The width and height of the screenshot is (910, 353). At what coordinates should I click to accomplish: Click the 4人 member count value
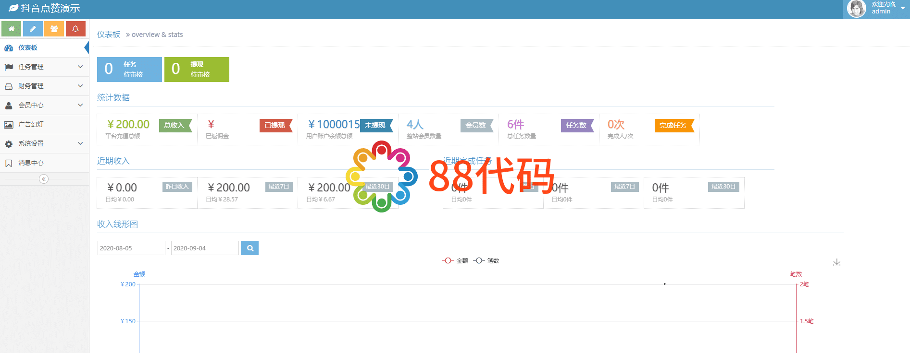pos(415,124)
